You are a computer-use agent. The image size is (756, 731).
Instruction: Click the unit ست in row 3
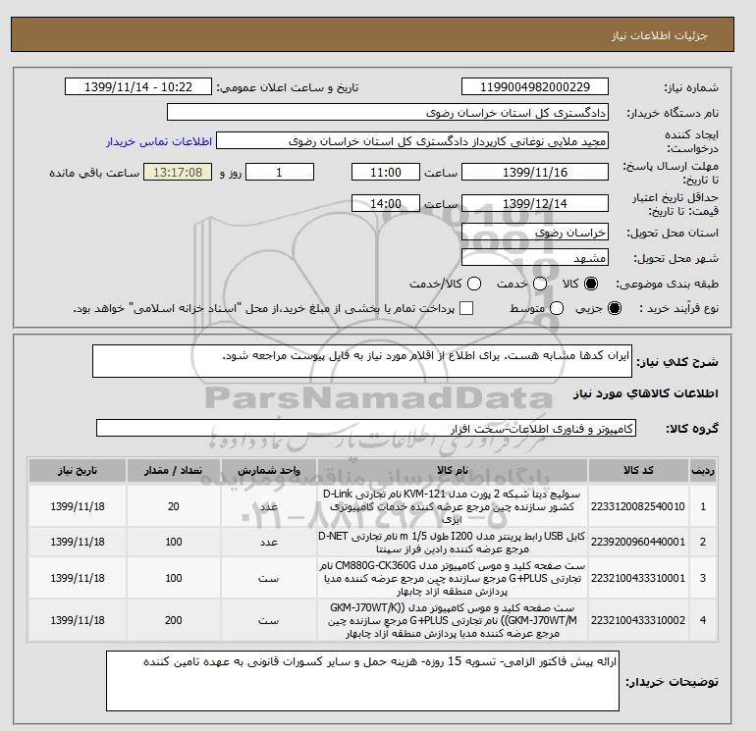pyautogui.click(x=269, y=578)
